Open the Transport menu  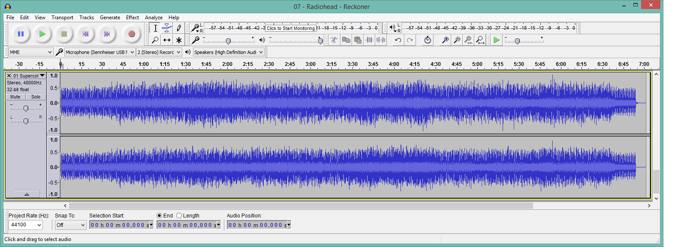pos(62,18)
